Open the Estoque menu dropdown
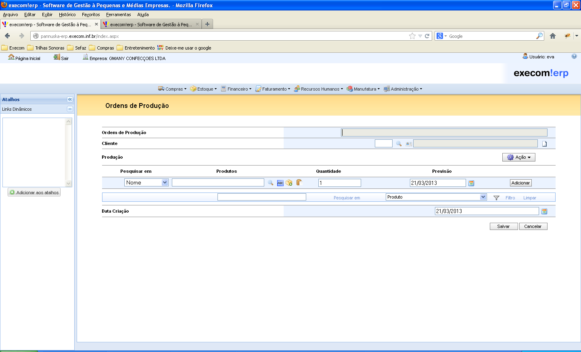Image resolution: width=581 pixels, height=352 pixels. point(203,89)
